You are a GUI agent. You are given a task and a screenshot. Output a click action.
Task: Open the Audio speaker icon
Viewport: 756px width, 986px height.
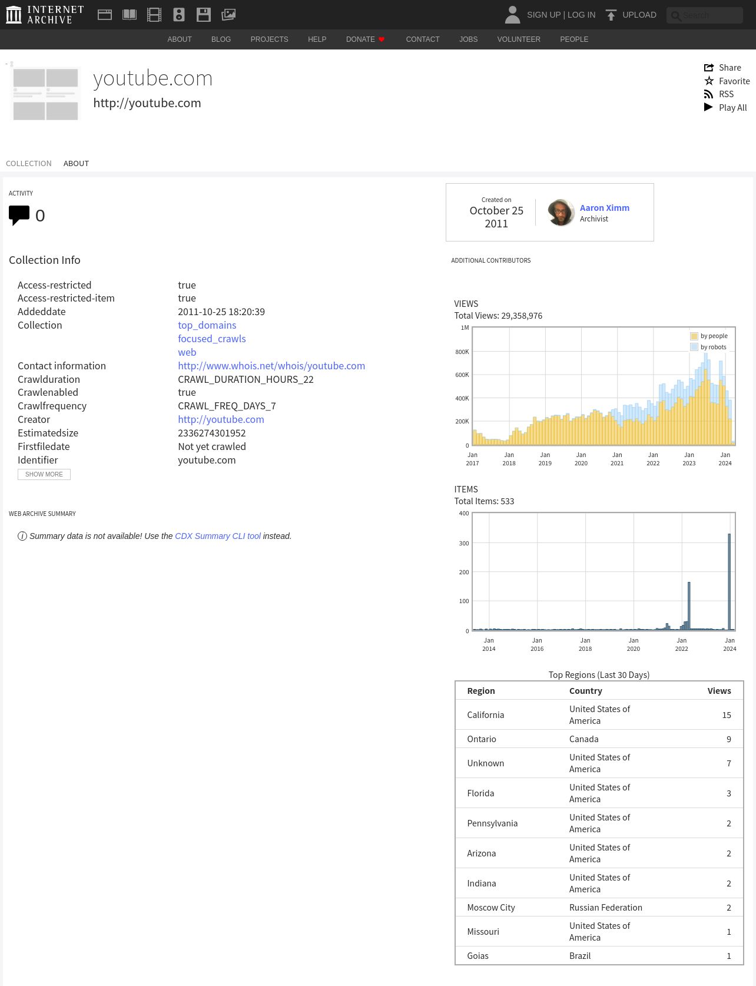179,15
